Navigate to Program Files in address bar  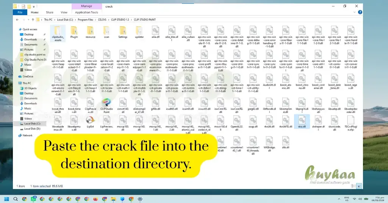85,20
